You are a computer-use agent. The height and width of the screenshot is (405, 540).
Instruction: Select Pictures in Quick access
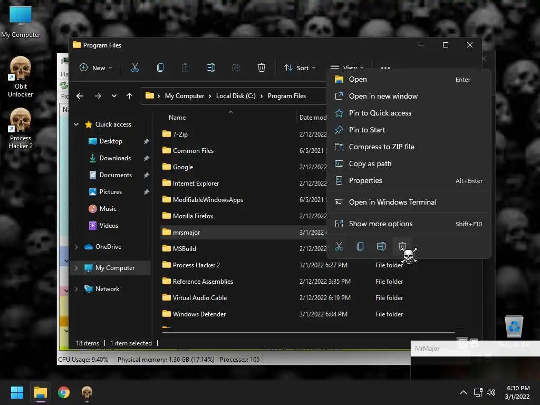pos(111,192)
